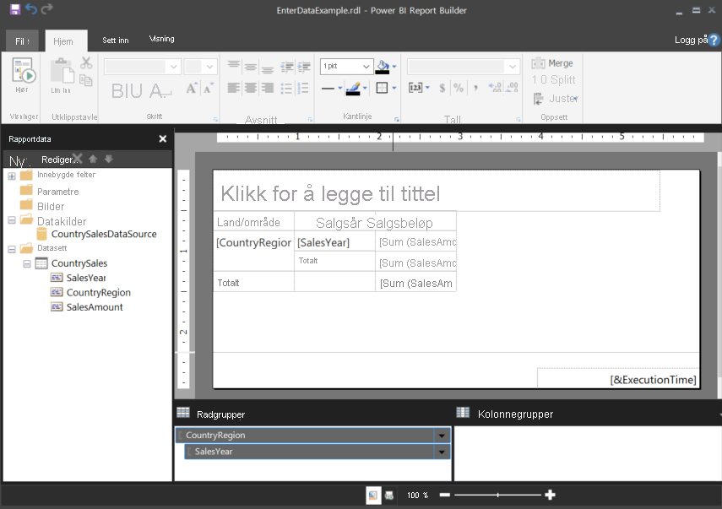Click the Merge cells icon
Screen dimensions: 722x509
(538, 63)
